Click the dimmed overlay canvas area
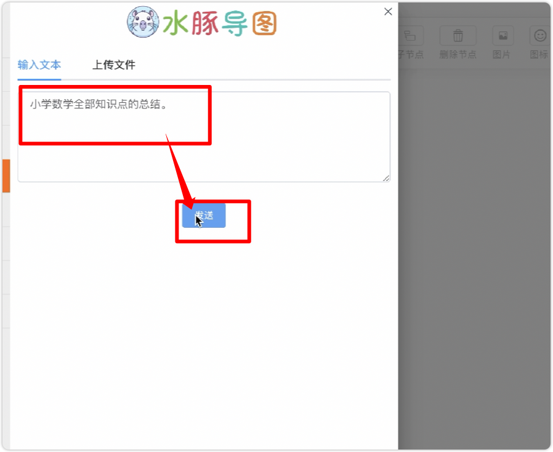Image resolution: width=553 pixels, height=452 pixels. [474, 247]
